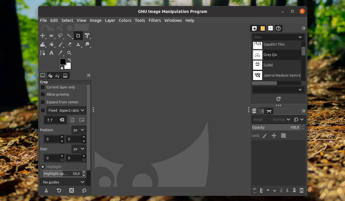Switch to the Channels tab
This screenshot has width=345, height=201.
262,111
